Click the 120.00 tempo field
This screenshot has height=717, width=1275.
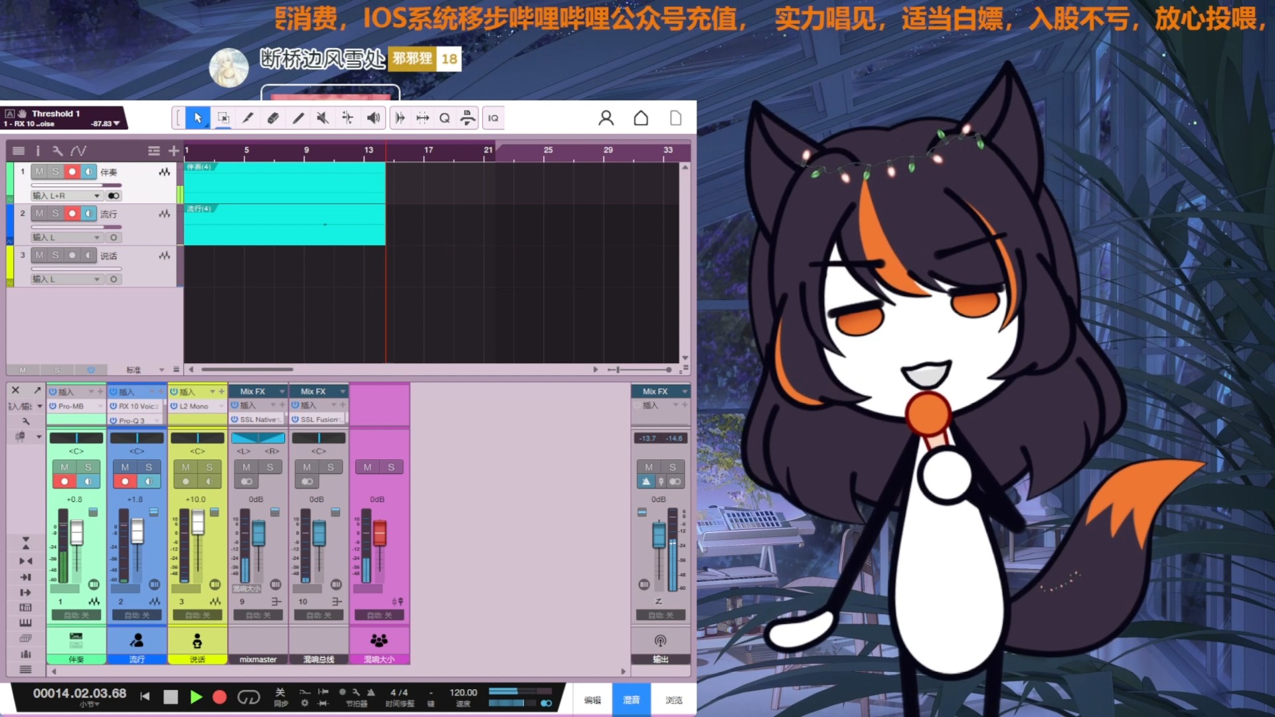[464, 692]
